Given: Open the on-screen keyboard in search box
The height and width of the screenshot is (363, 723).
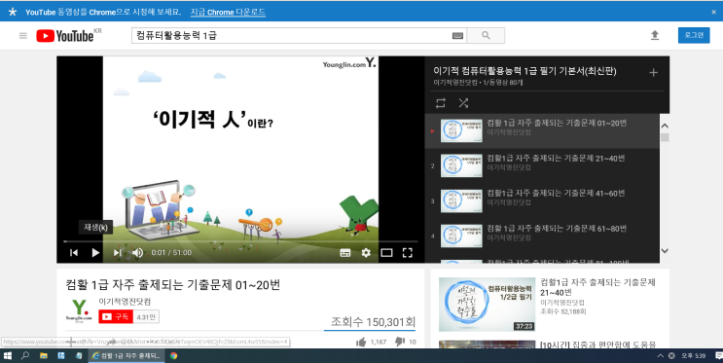Looking at the screenshot, I should 457,35.
